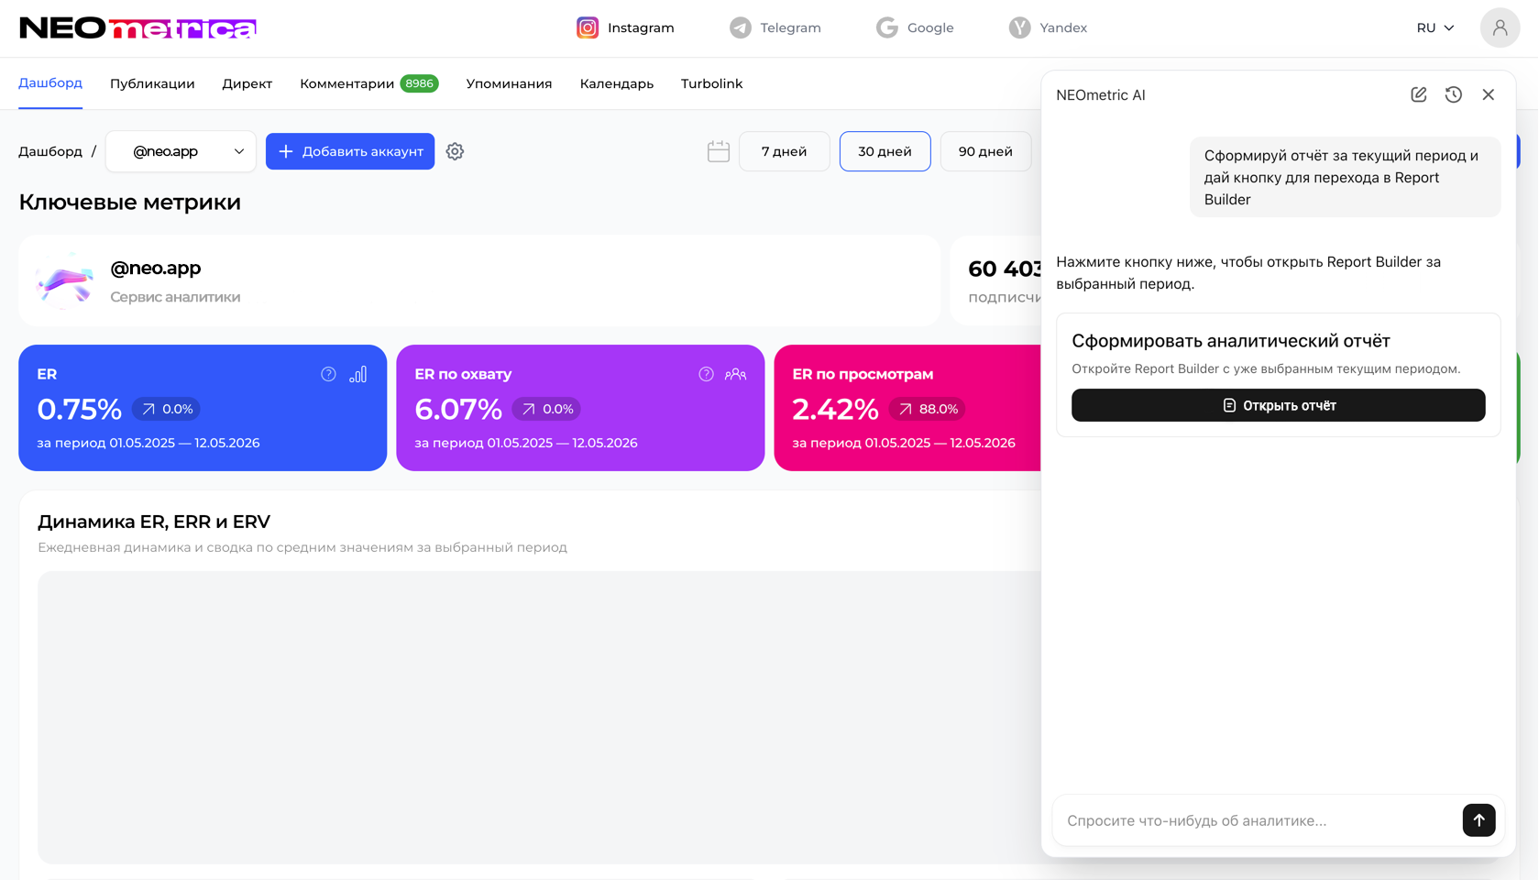The image size is (1539, 880).
Task: Click the NEOmetrica logo
Action: click(137, 28)
